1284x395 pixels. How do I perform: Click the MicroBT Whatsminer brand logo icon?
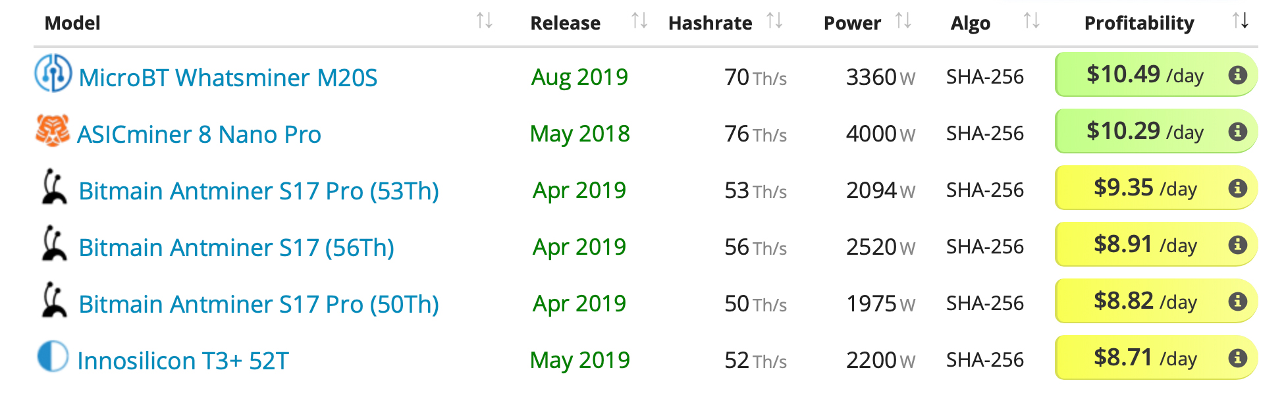click(x=53, y=73)
